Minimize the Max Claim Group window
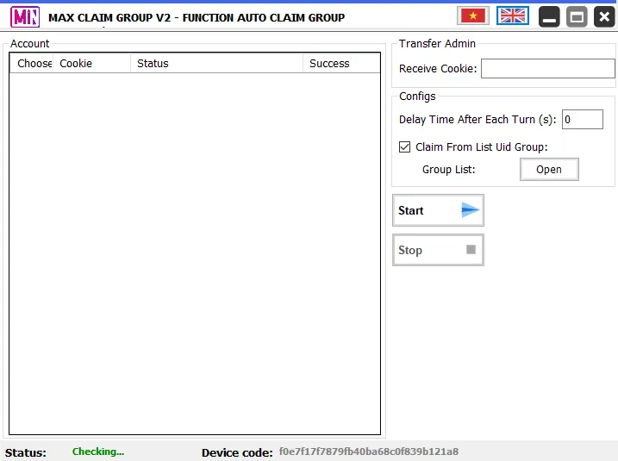618x461 pixels. (549, 16)
